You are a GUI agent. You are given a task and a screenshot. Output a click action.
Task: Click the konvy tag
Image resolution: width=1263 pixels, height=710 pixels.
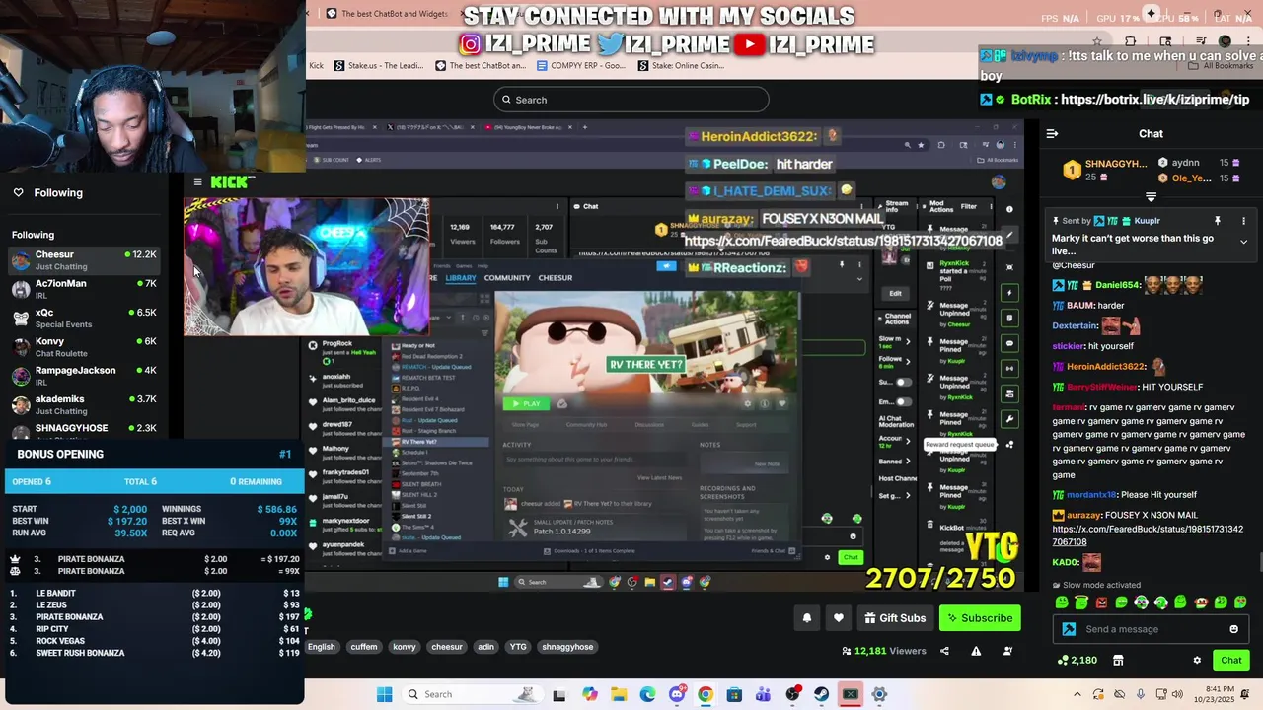(x=405, y=647)
